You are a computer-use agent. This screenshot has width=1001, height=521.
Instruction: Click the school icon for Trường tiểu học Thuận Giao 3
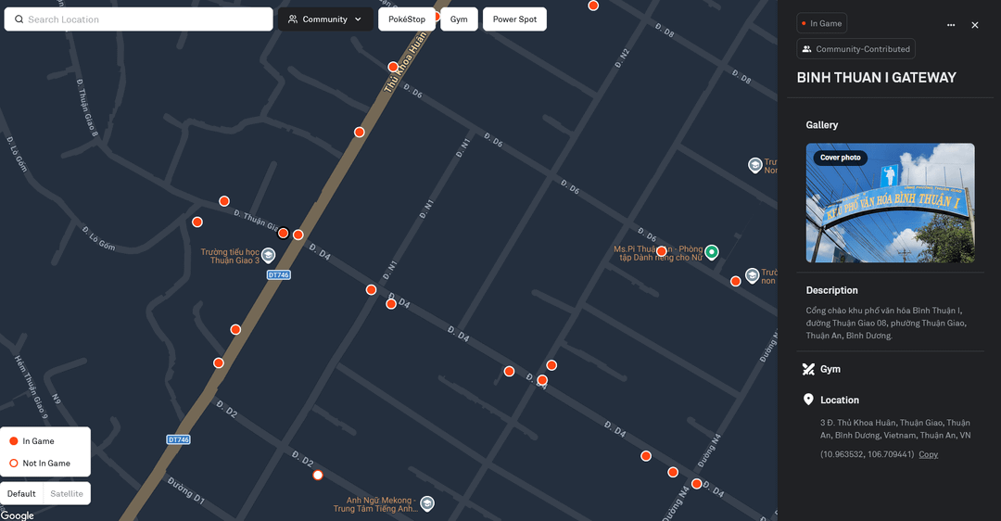point(268,255)
